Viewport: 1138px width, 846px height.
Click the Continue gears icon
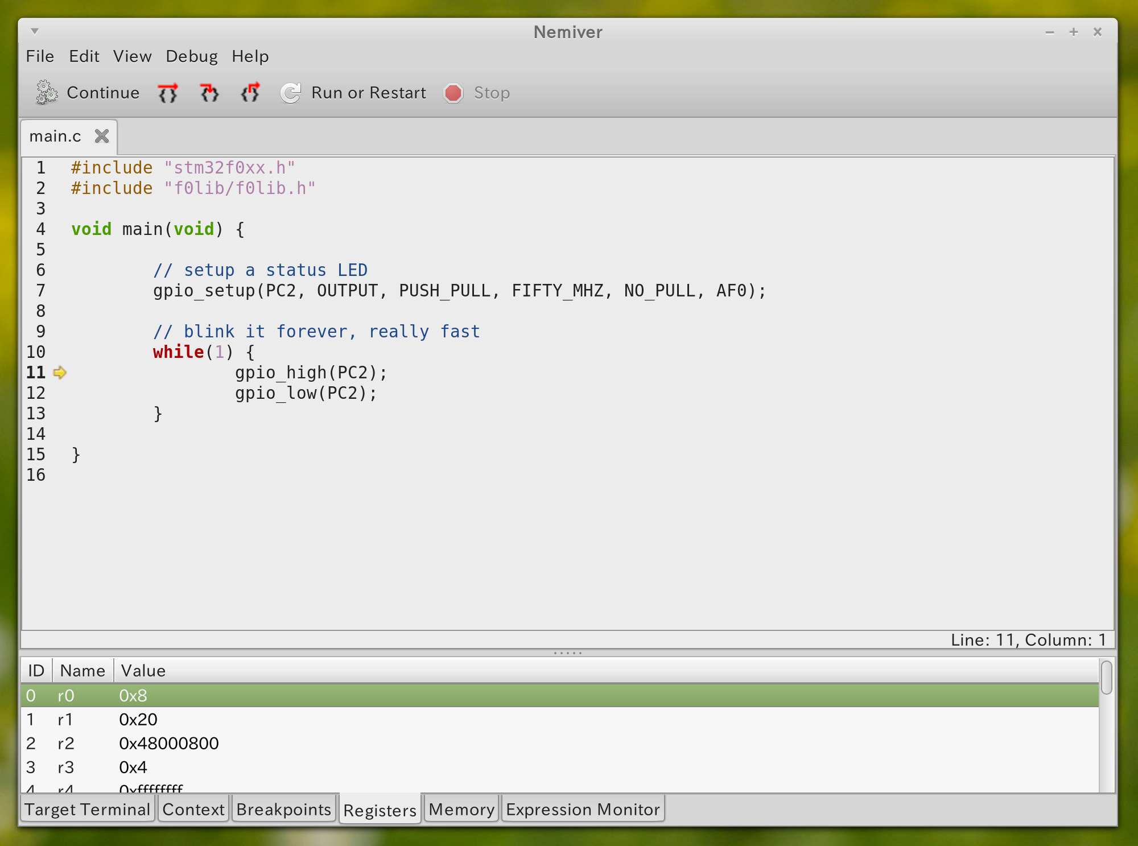coord(47,93)
